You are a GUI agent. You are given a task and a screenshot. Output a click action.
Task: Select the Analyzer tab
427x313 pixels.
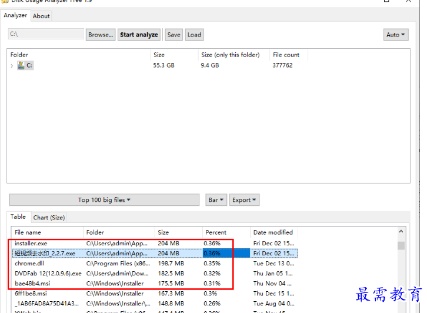15,15
